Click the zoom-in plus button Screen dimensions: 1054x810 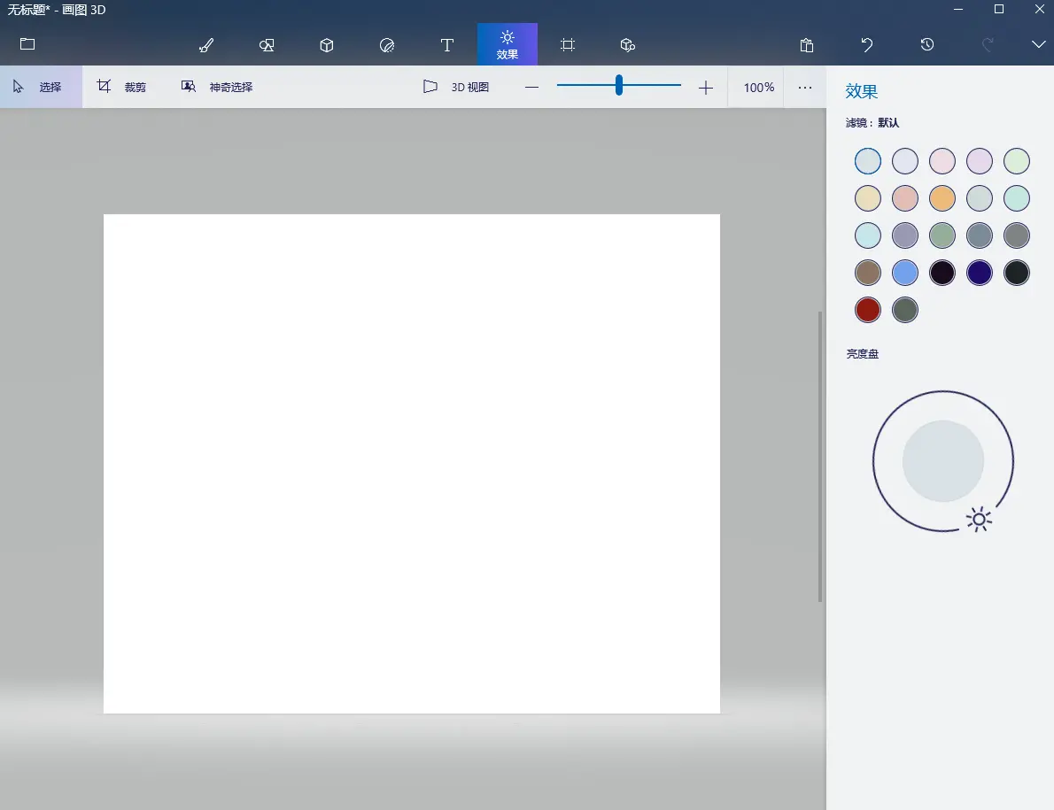[705, 88]
